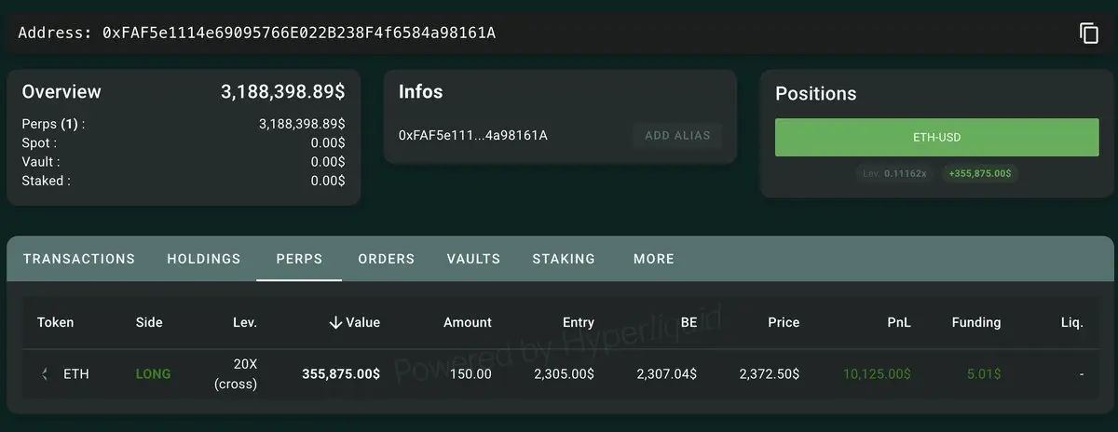Select the PERPS tab
The height and width of the screenshot is (432, 1118).
click(x=299, y=259)
